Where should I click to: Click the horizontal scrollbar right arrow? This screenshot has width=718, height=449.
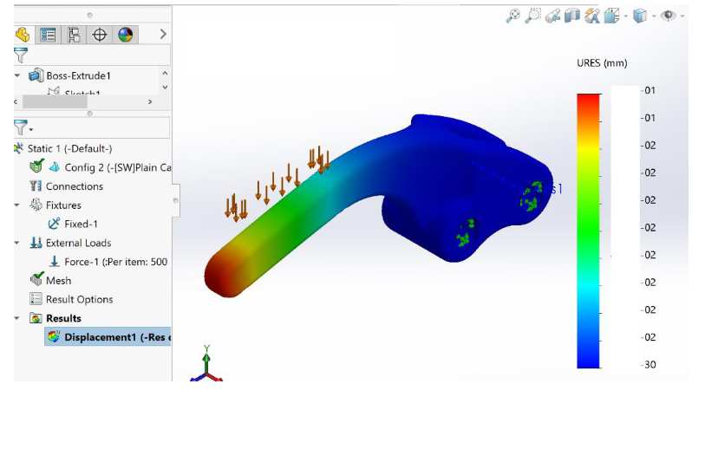click(150, 101)
